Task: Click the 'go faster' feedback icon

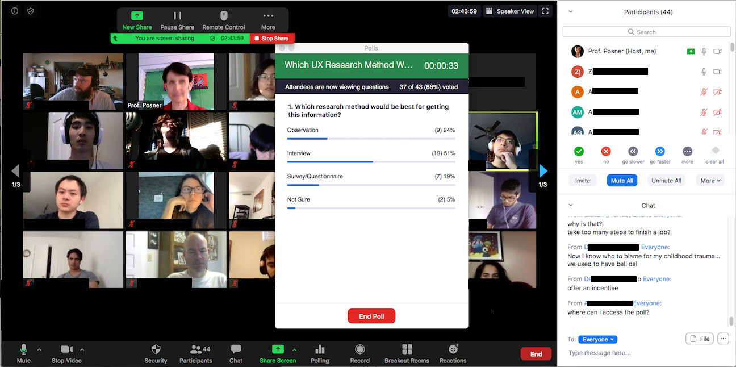Action: coord(660,152)
